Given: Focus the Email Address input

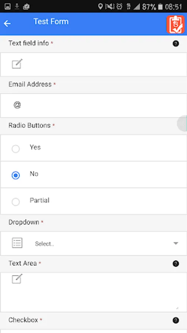Looking at the screenshot, I should (93, 105).
